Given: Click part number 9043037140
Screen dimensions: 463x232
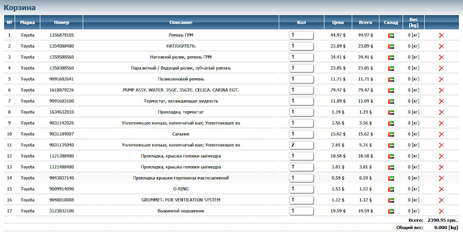Looking at the screenshot, I should 61,178.
